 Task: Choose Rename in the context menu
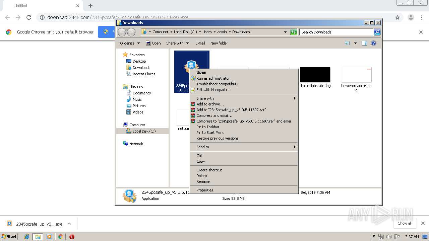tap(244, 181)
